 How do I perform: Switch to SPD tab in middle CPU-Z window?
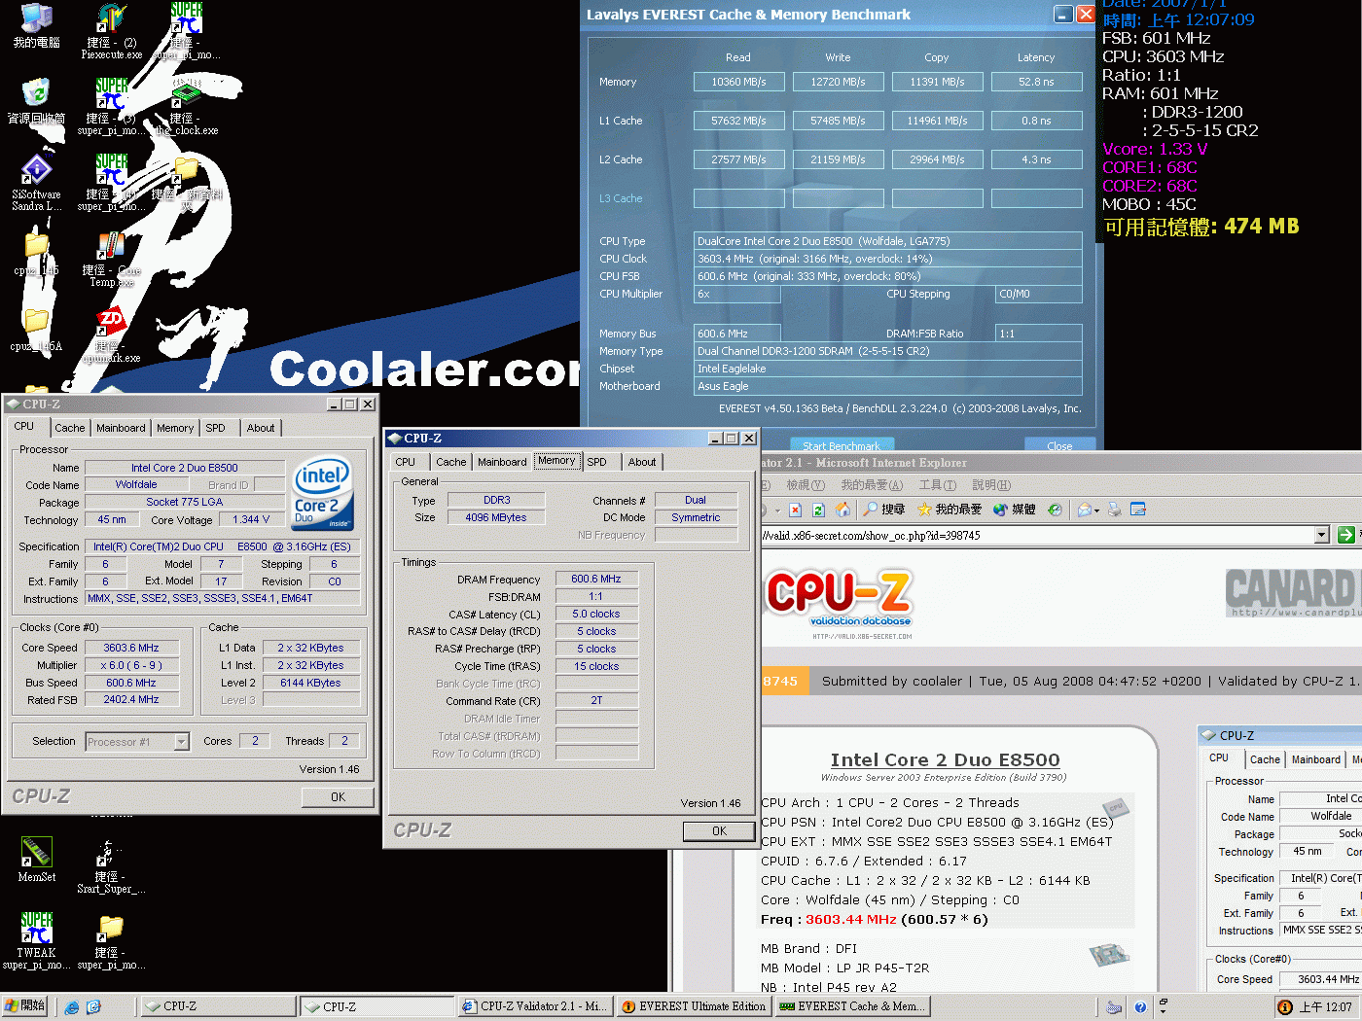tap(597, 462)
